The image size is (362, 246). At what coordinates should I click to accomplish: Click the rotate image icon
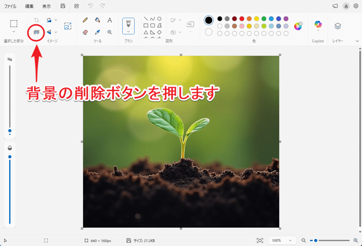(49, 20)
